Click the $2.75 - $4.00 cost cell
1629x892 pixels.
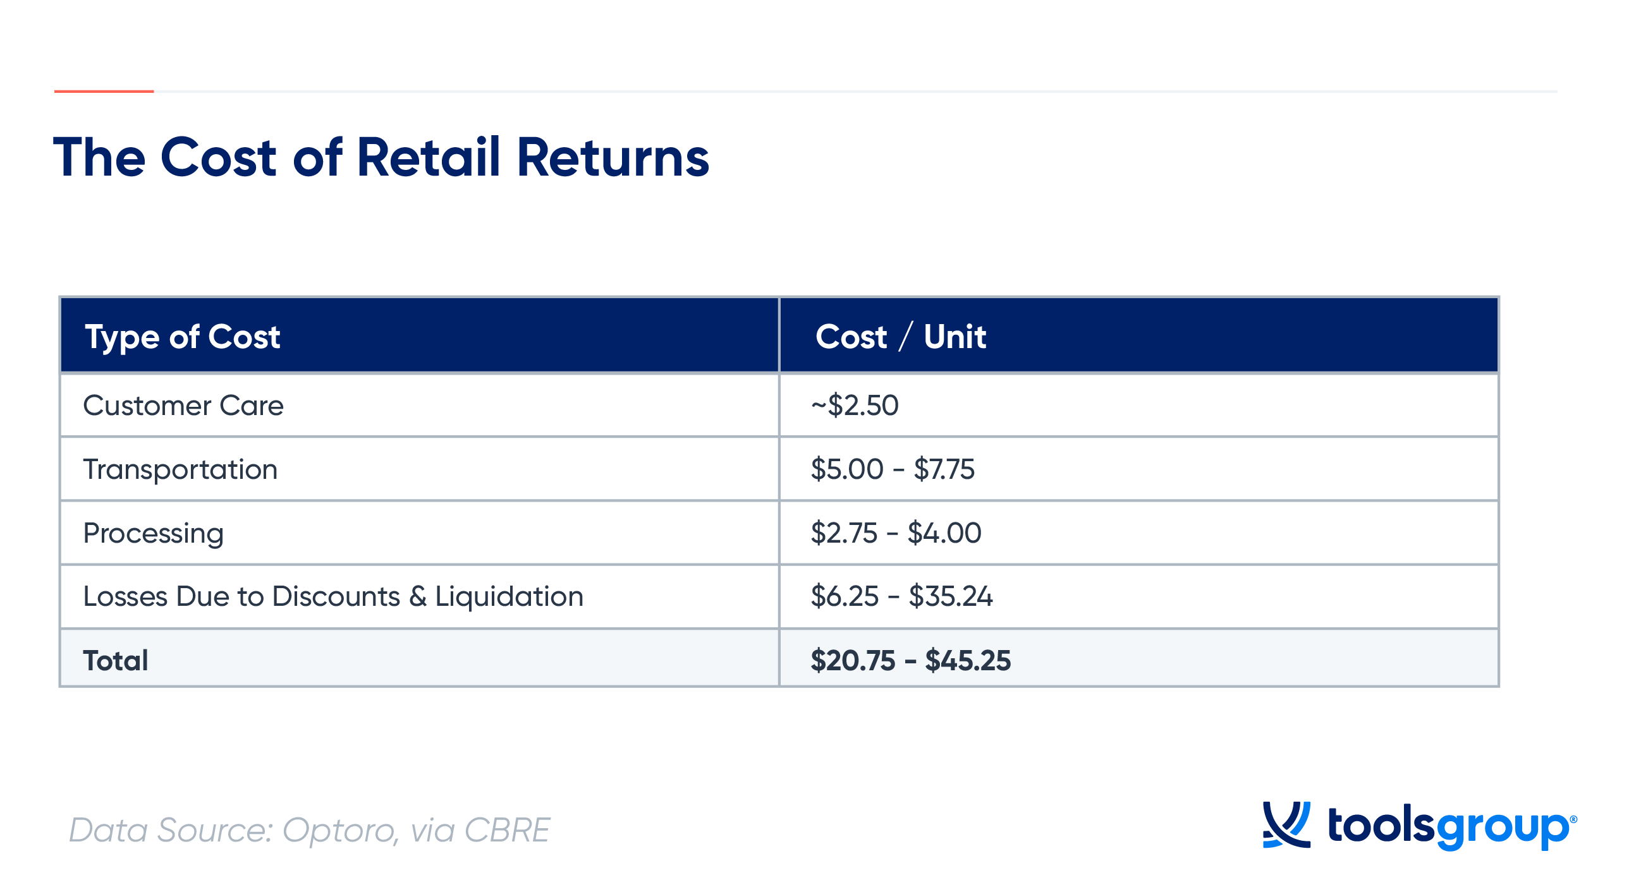1139,533
